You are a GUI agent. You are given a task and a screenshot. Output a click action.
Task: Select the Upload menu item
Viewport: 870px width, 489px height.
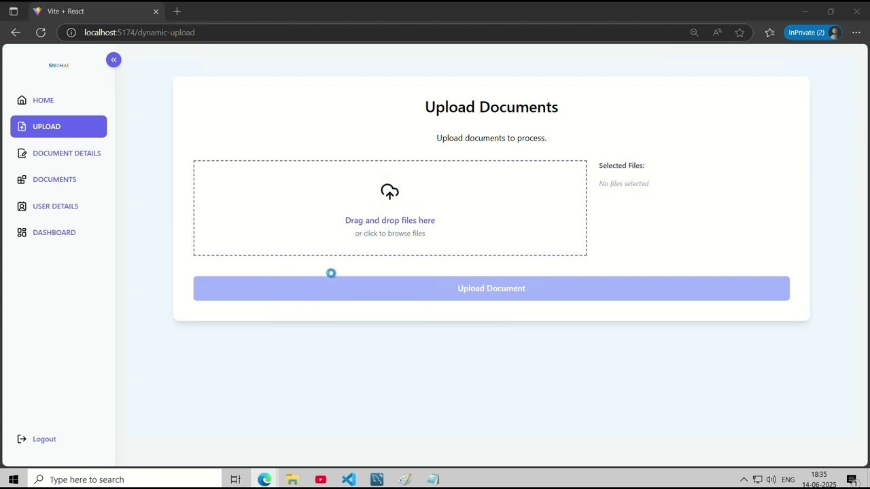pyautogui.click(x=58, y=126)
